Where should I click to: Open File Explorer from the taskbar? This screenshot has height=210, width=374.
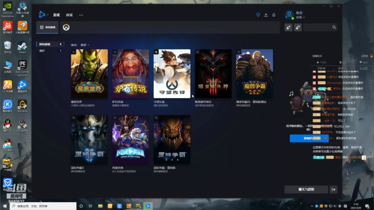click(100, 206)
